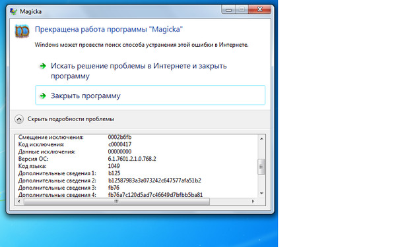Click the details list scroll up arrow

tap(261, 138)
